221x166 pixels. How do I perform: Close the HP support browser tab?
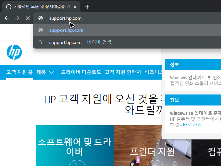coord(75,7)
